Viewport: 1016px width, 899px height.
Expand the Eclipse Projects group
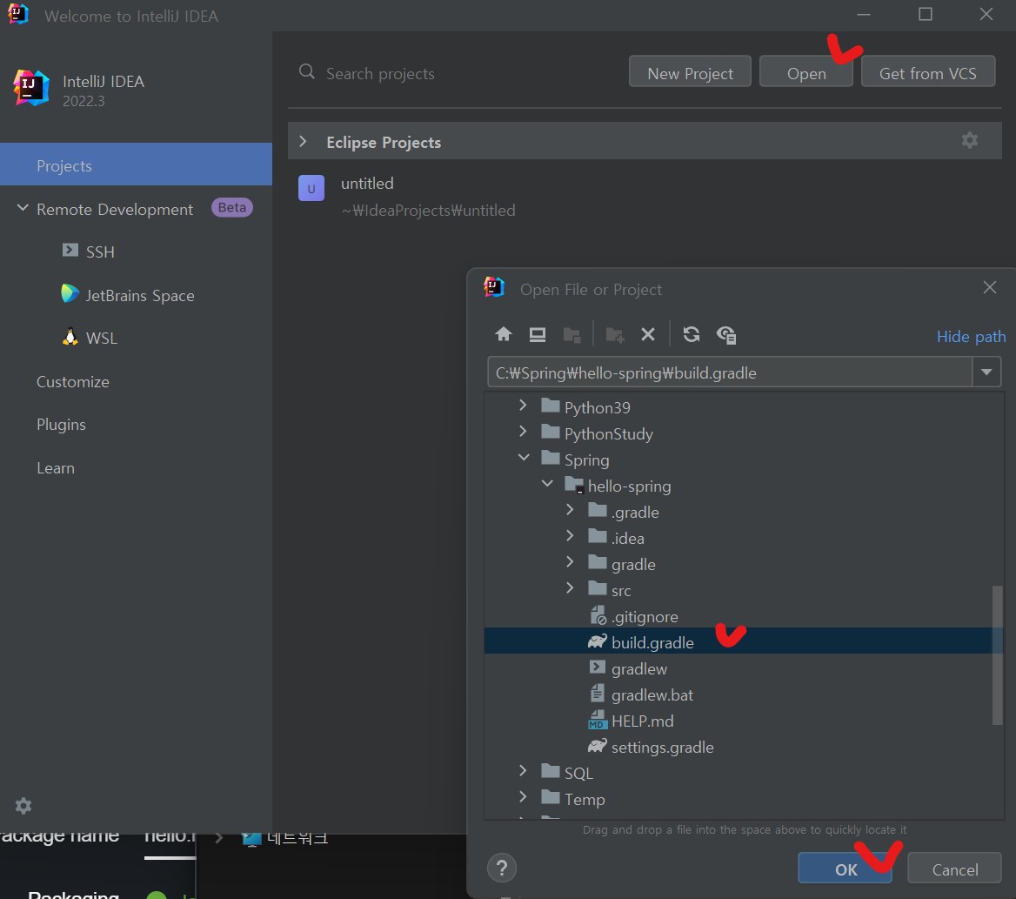click(x=303, y=141)
